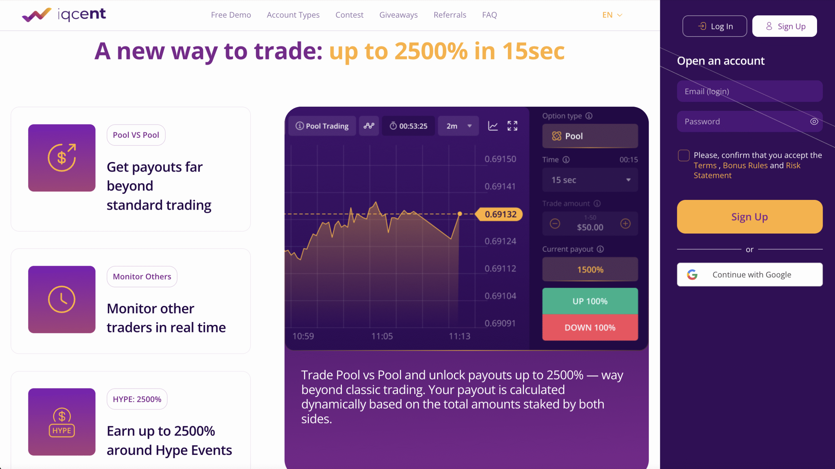Click the Option type info icon
Image resolution: width=835 pixels, height=469 pixels.
[589, 116]
